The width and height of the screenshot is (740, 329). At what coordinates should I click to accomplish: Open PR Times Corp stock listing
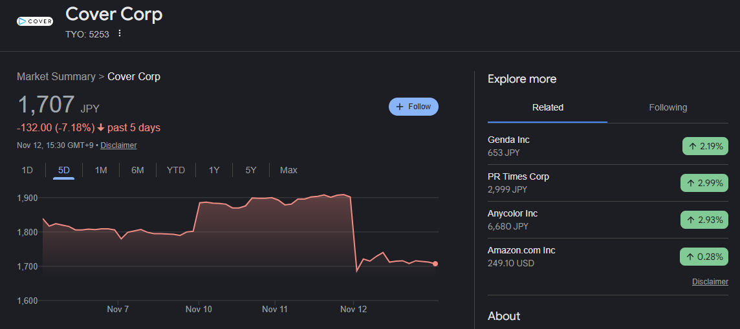[x=518, y=176]
